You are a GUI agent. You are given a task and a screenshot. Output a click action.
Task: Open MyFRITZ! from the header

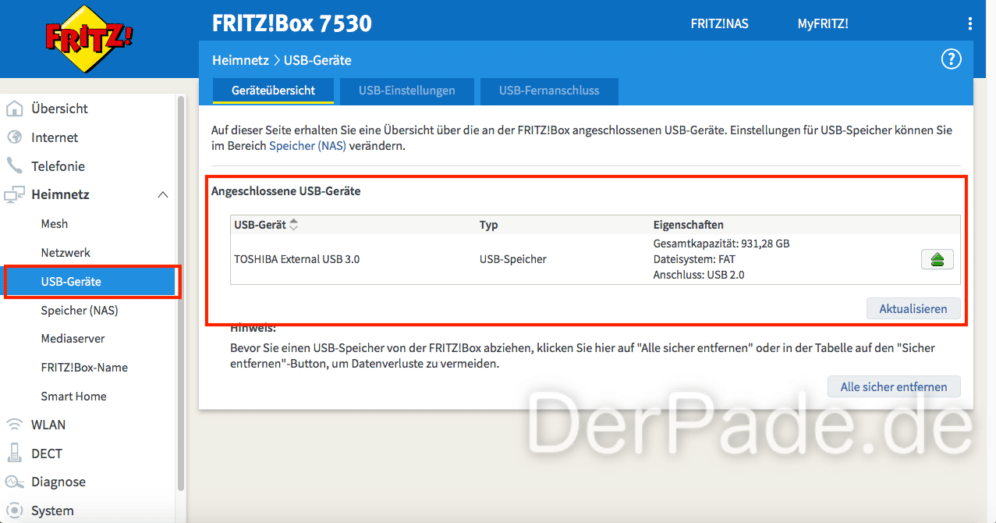point(823,23)
